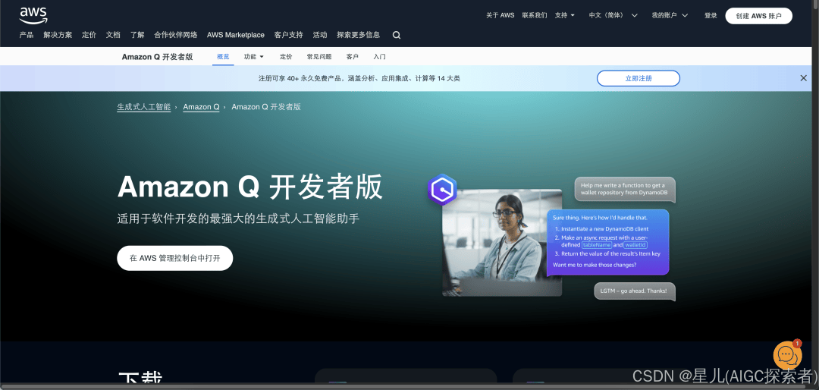Click the 登录 link

[711, 15]
